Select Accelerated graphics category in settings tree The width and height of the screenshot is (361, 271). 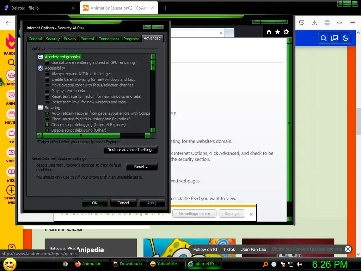click(x=62, y=57)
